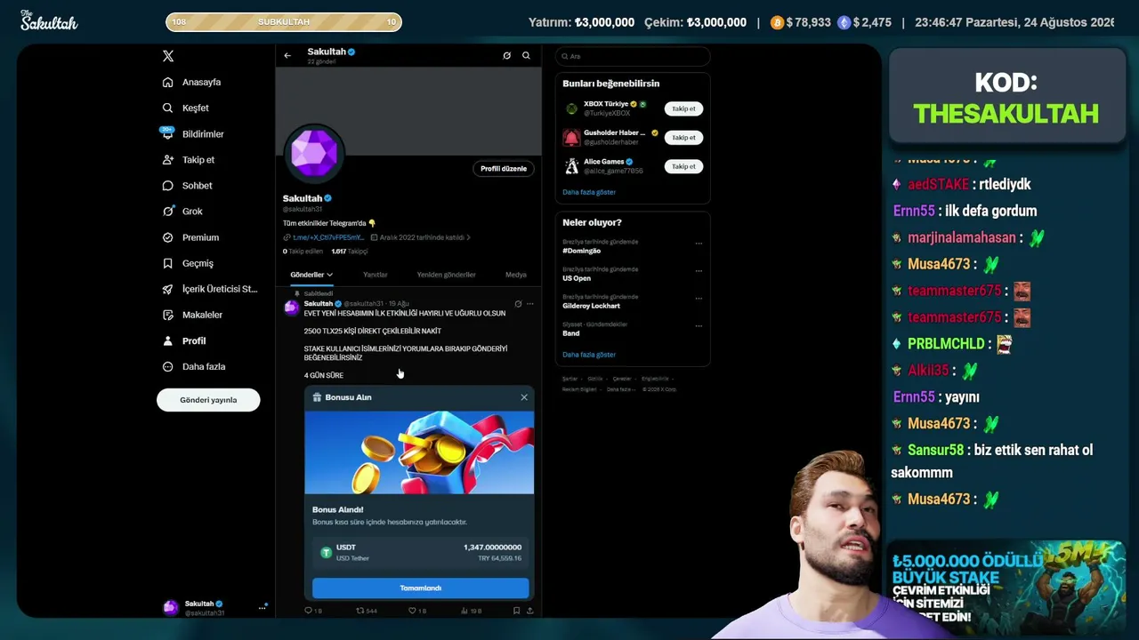
Task: Open the Gilderoy Lockhart trend's more options
Action: 699,298
